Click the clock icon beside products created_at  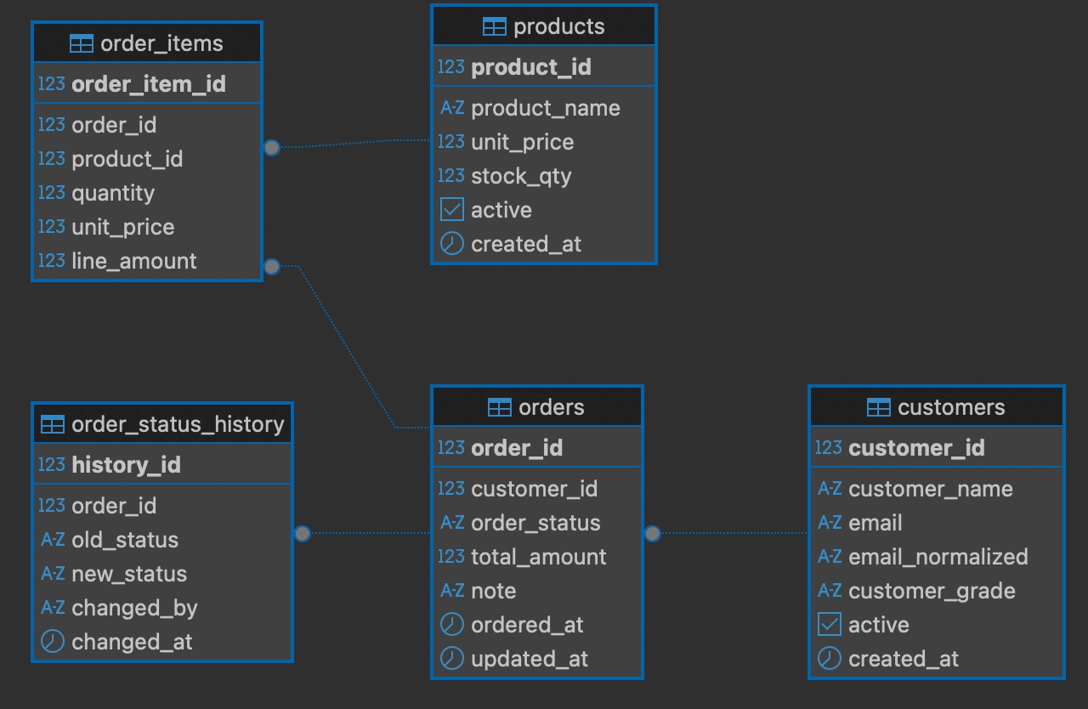451,244
